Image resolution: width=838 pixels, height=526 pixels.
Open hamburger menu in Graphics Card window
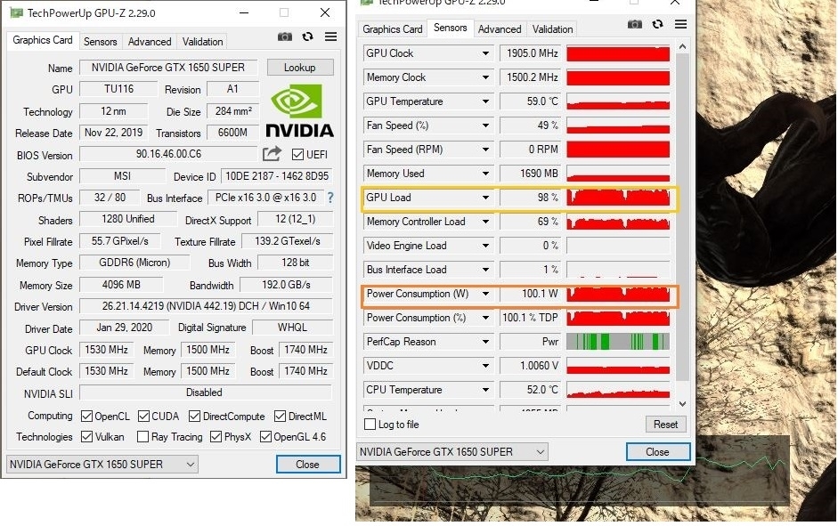click(330, 36)
